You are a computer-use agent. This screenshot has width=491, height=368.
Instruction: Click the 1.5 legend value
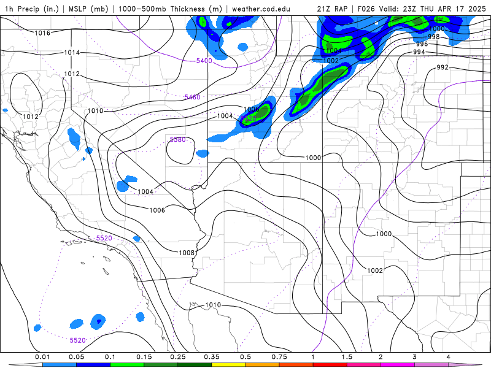point(347,357)
